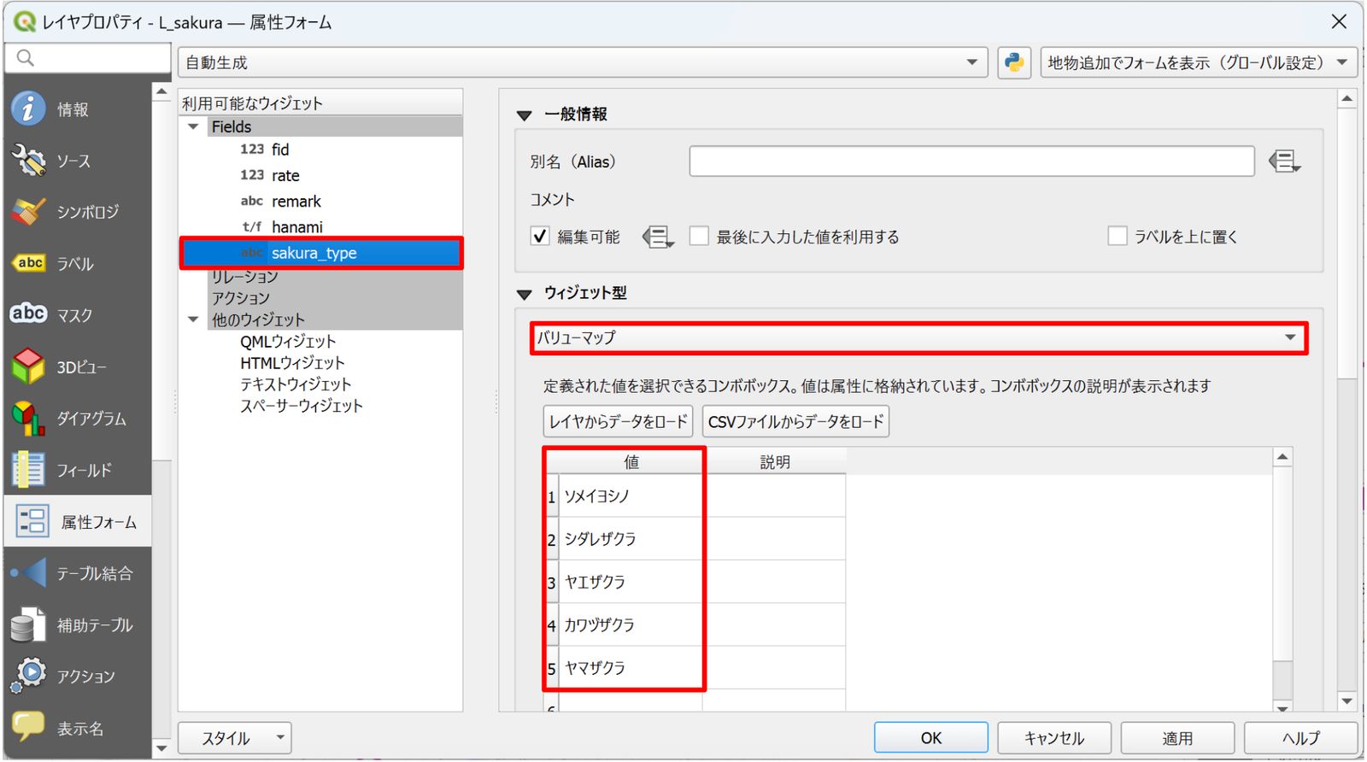Select the hanami field

point(297,227)
